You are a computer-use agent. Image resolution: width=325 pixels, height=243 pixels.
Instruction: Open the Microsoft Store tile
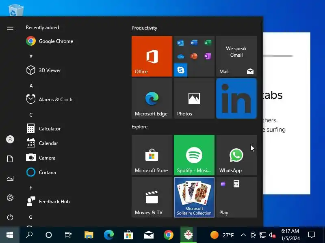pos(152,155)
